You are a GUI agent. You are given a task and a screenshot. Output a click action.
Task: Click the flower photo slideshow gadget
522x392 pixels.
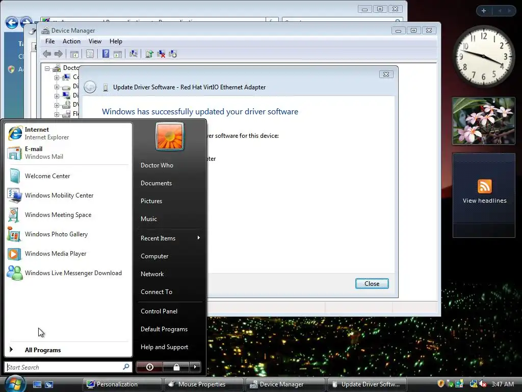(484, 121)
